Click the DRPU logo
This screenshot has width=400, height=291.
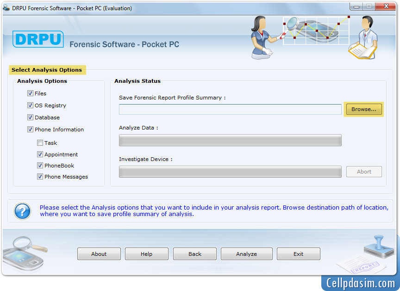coord(38,39)
